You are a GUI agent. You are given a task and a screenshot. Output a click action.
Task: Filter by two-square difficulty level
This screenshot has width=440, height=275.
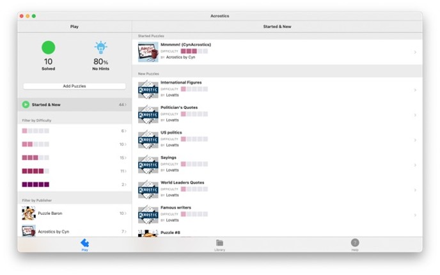click(74, 145)
